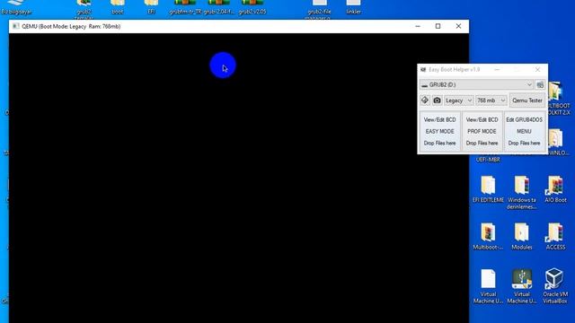Select the ACCESS folder desktop icon
This screenshot has height=323, width=575.
tap(555, 236)
